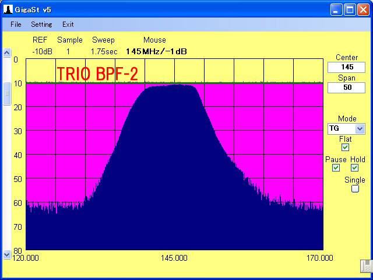Click the 145MHz/-1dB mouse readout

156,51
